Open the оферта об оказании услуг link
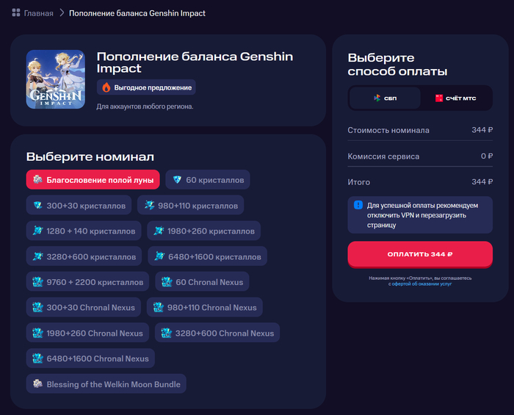Image resolution: width=514 pixels, height=415 pixels. point(421,284)
